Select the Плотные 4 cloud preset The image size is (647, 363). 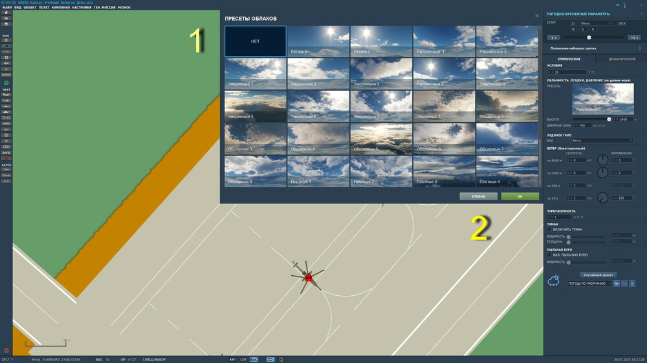point(507,171)
